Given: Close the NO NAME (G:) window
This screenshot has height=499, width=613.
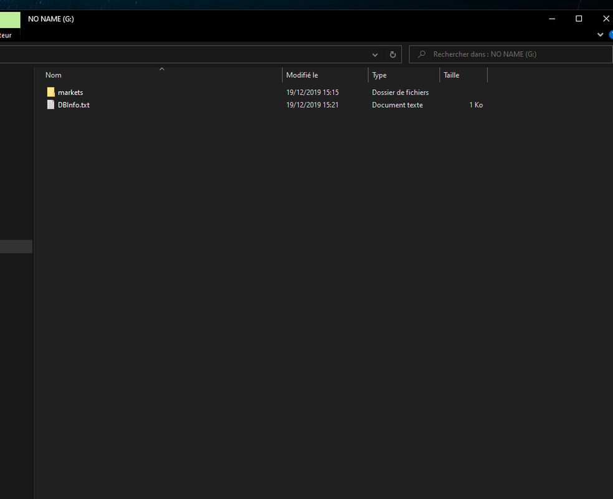Looking at the screenshot, I should pos(606,19).
